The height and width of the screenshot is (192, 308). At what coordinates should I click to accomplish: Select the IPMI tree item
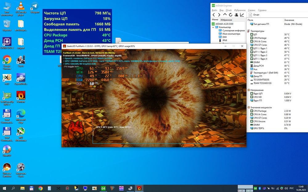(x=223, y=40)
